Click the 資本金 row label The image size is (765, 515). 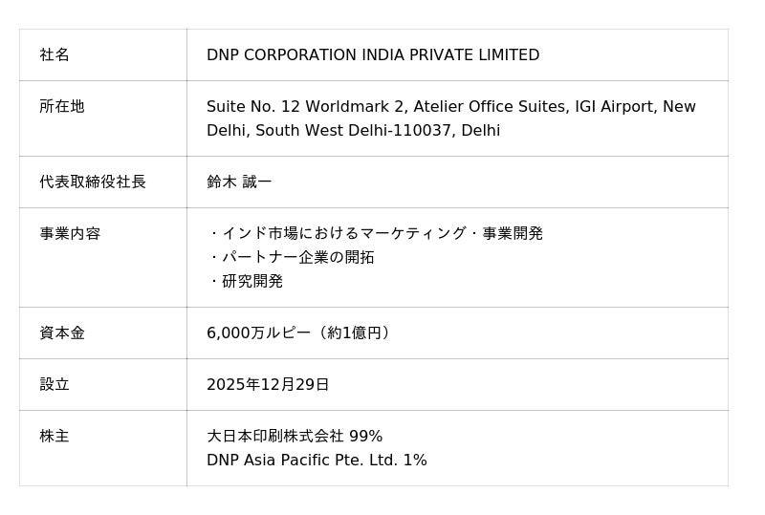[62, 333]
